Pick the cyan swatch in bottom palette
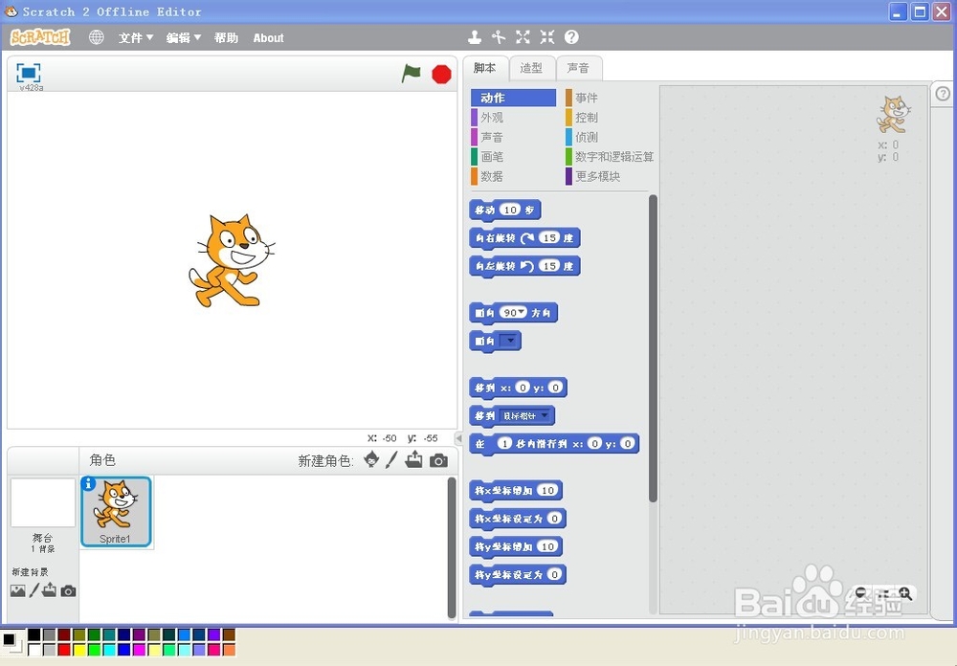The image size is (957, 666). pyautogui.click(x=109, y=649)
